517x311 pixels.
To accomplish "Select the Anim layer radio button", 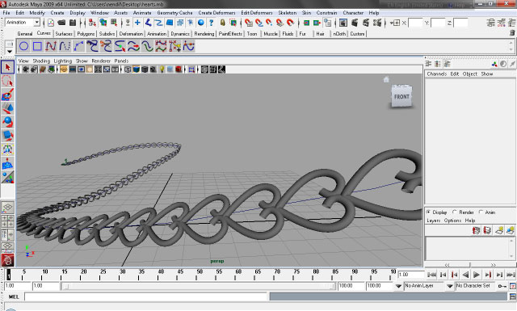I will pyautogui.click(x=481, y=212).
